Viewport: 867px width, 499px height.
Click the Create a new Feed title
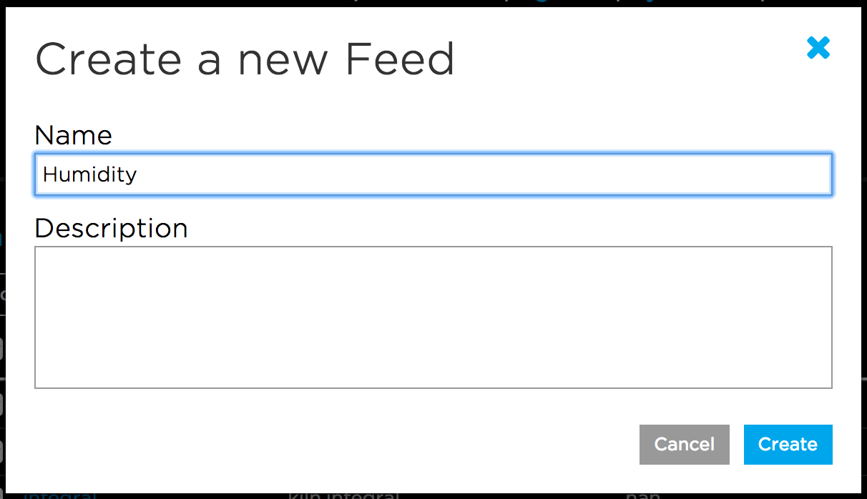pos(245,59)
